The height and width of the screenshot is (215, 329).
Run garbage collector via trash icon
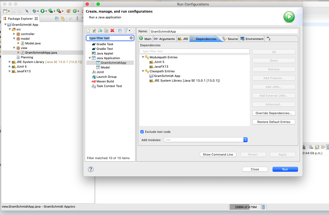(263, 207)
